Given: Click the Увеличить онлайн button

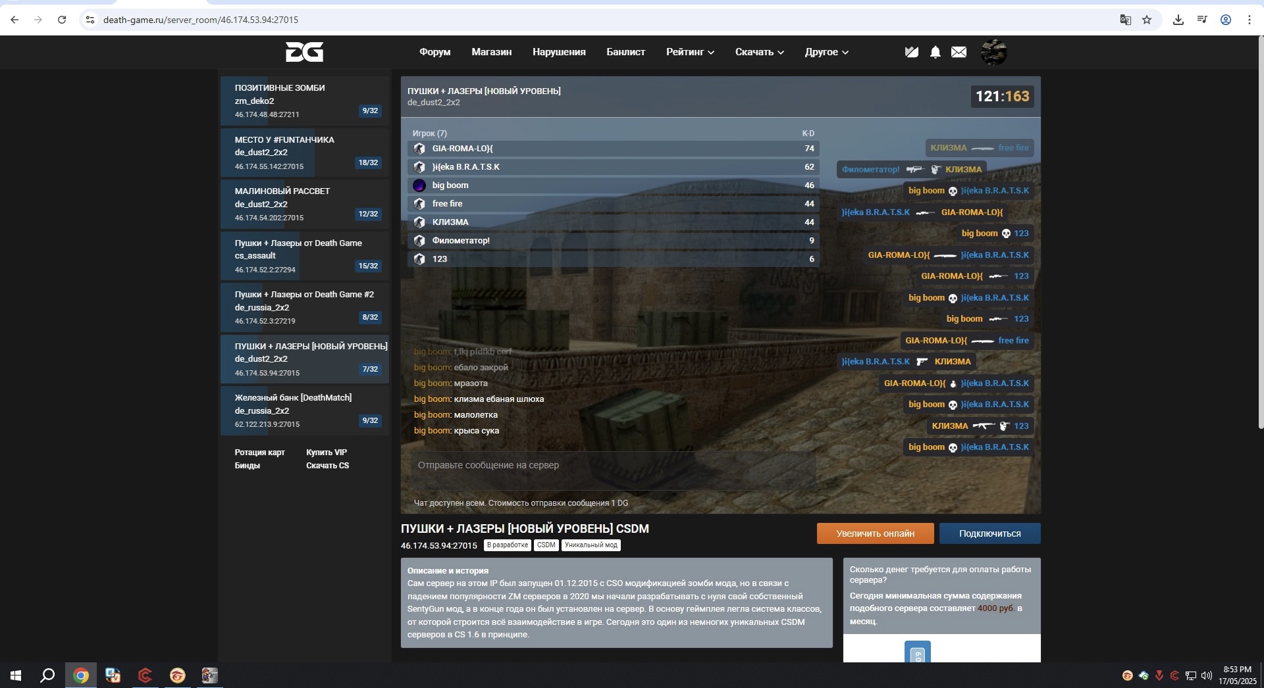Looking at the screenshot, I should 875,533.
